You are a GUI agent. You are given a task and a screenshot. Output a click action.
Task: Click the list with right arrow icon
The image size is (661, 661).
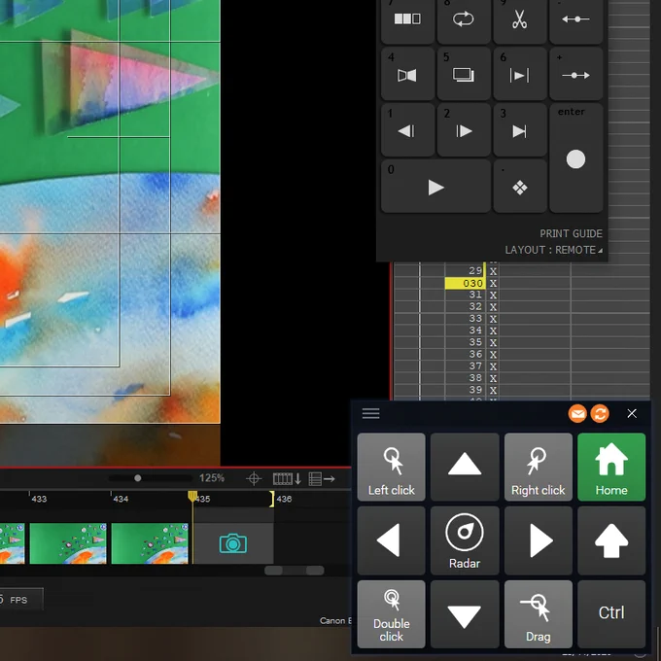coord(322,478)
